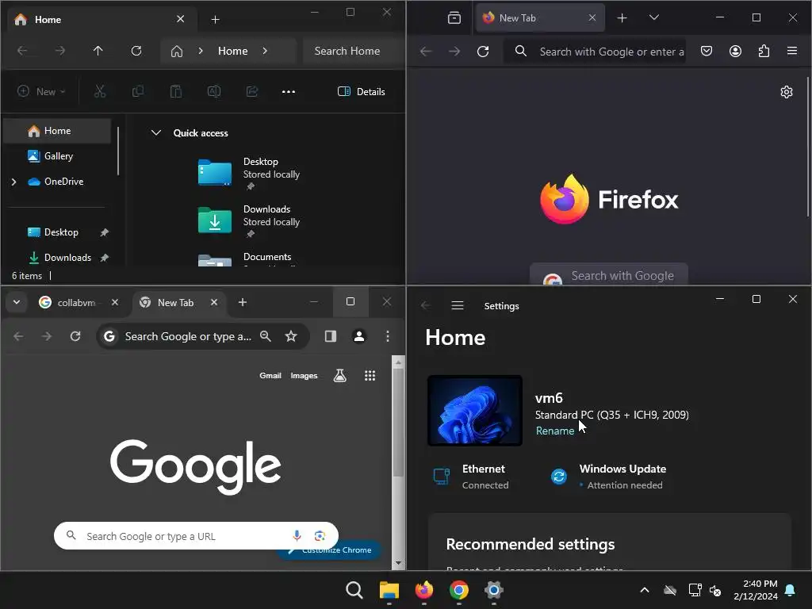Expand the OneDrive tree node

pos(14,182)
